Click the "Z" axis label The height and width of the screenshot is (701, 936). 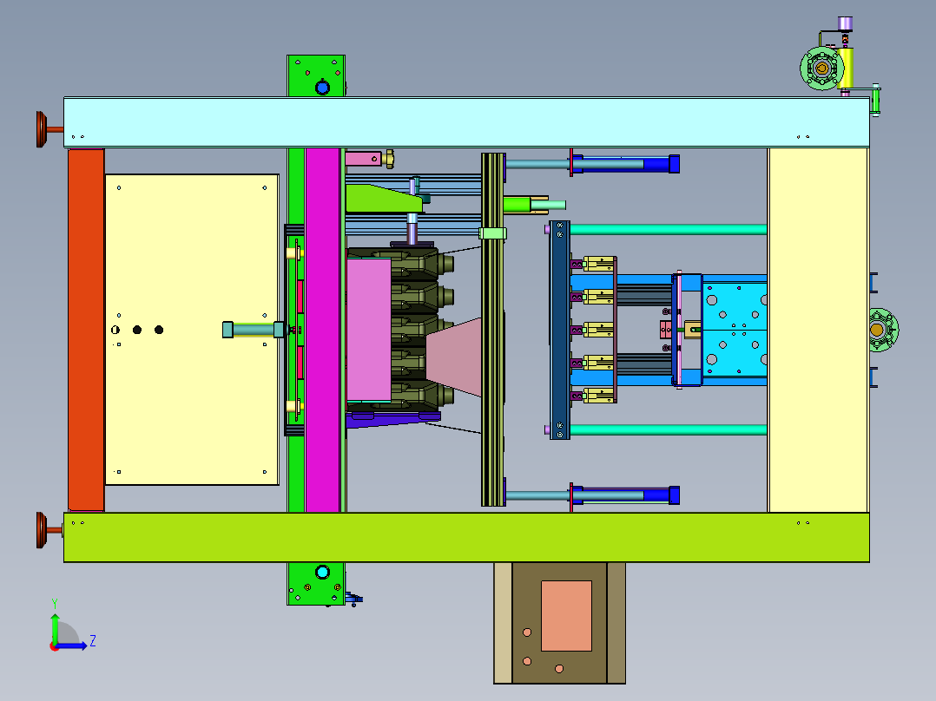point(93,641)
